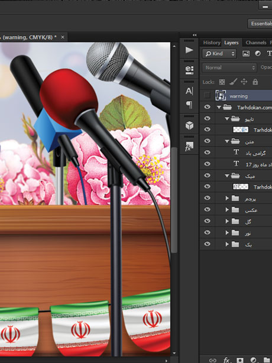Switch to the Layers tab
The width and height of the screenshot is (272, 363).
coord(231,43)
